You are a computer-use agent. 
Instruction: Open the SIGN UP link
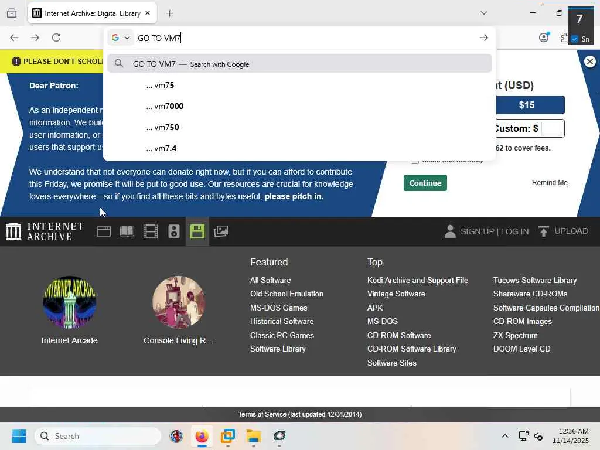click(x=477, y=231)
